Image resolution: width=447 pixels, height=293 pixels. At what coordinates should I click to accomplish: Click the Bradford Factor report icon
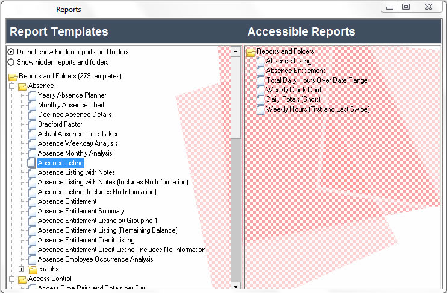click(x=32, y=124)
